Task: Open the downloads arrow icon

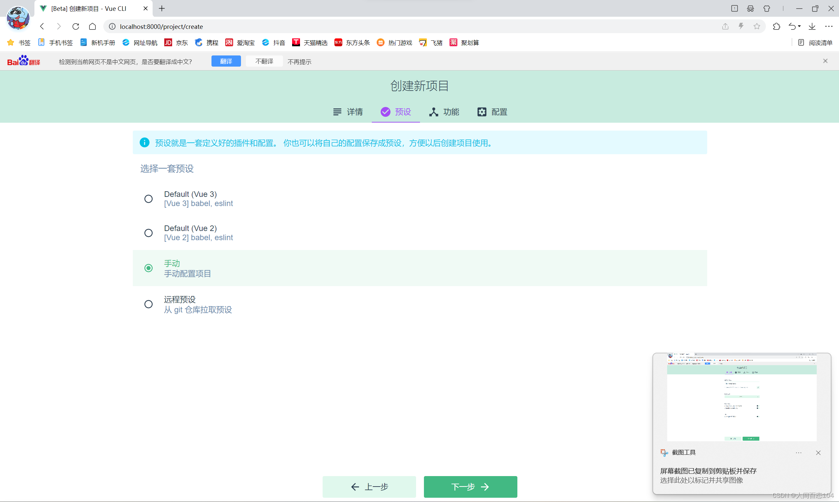Action: coord(812,26)
